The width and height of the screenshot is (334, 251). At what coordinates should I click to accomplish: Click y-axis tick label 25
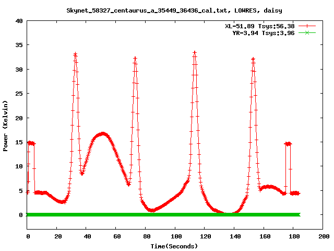pyautogui.click(x=19, y=94)
